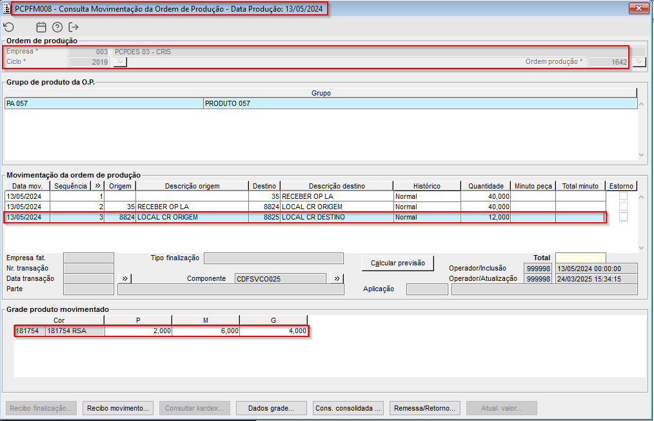Viewport: 654px width, 421px height.
Task: Open the calendar toolbar icon
Action: (x=41, y=27)
